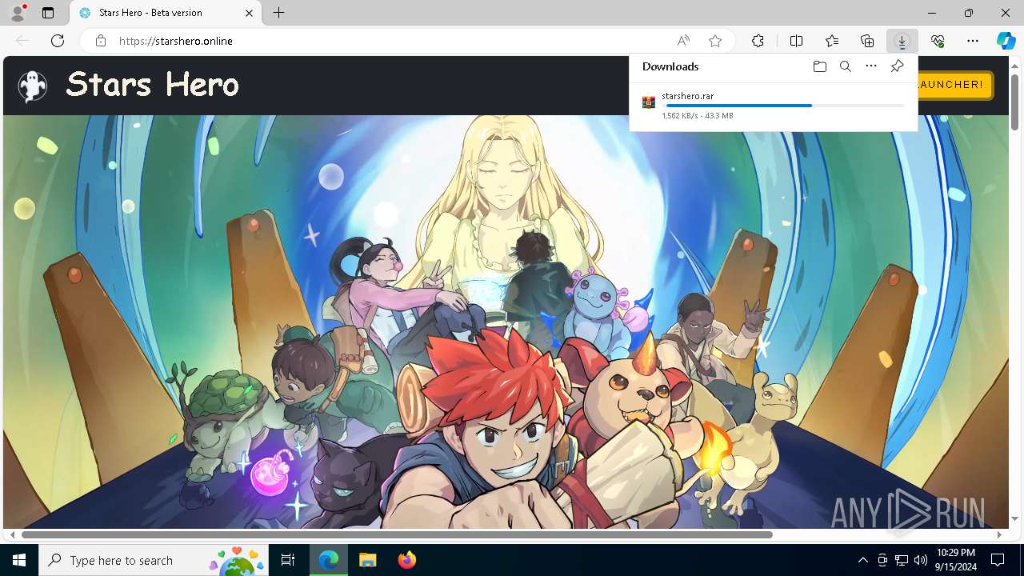Open the downloads folder icon

click(x=819, y=66)
